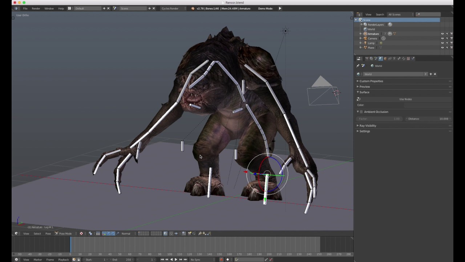This screenshot has height=262, width=465.
Task: Click the record button in timeline
Action: [x=221, y=259]
